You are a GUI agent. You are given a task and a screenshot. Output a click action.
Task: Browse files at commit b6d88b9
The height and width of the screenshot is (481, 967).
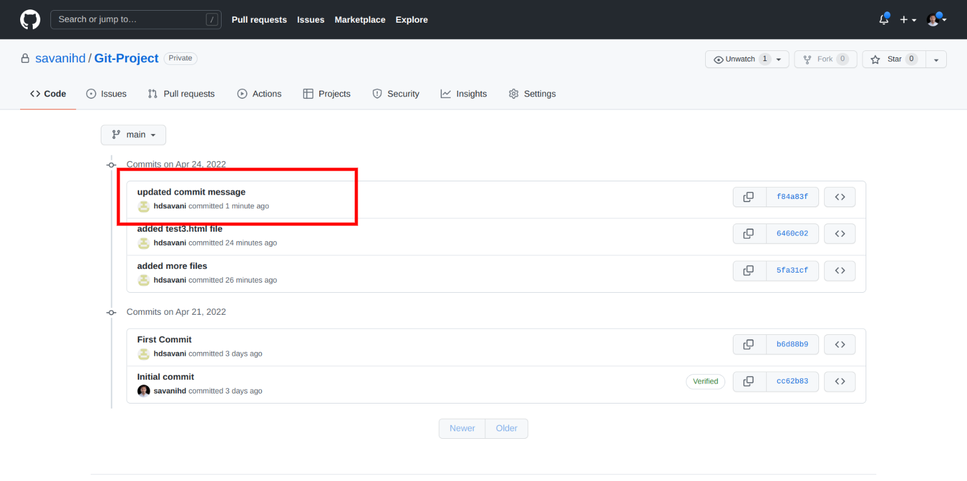click(839, 344)
